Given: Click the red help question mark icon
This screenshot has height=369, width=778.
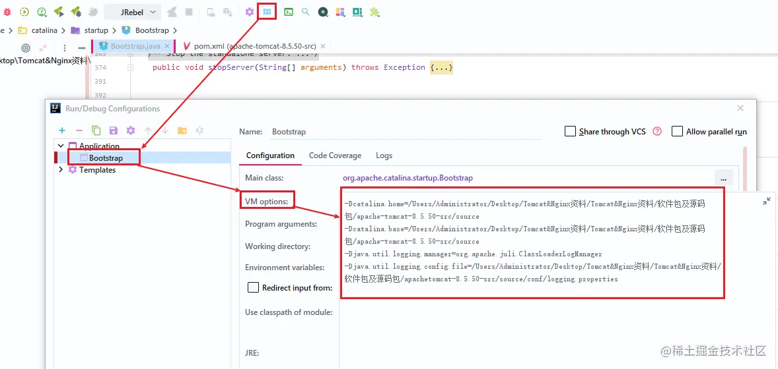Looking at the screenshot, I should coord(657,131).
